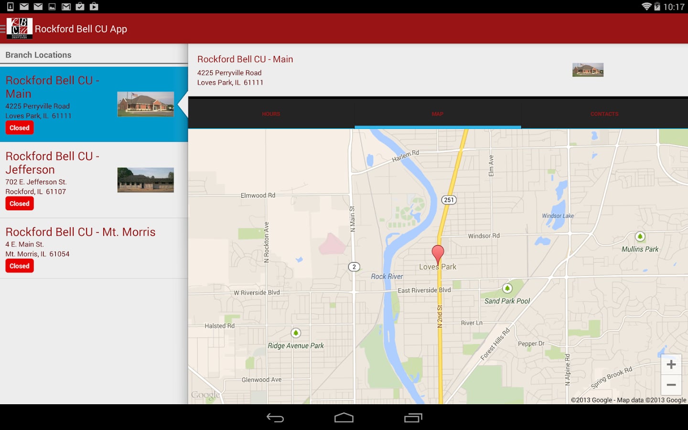This screenshot has height=430, width=688.
Task: Open the first email notification icon in status bar
Action: pos(24,6)
